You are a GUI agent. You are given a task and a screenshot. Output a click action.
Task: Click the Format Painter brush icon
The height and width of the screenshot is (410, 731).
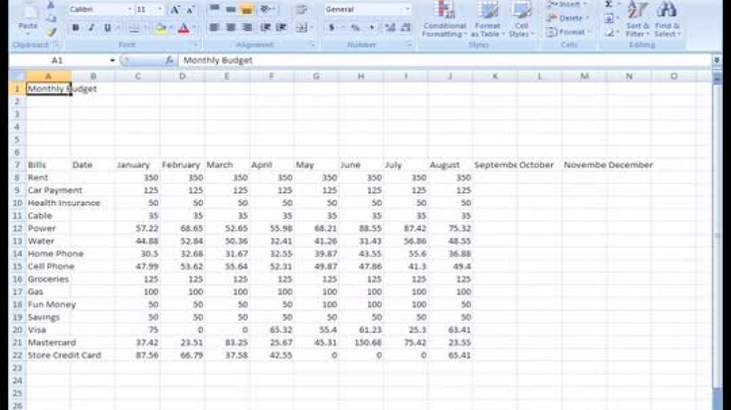(51, 32)
